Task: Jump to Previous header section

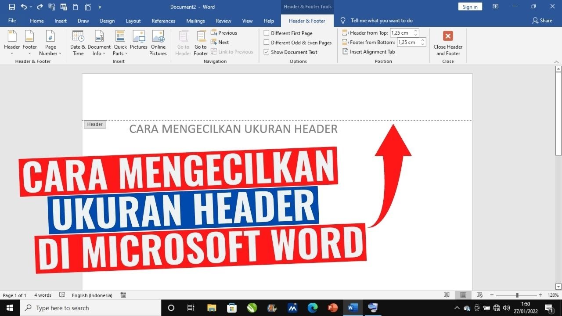Action: click(x=224, y=33)
